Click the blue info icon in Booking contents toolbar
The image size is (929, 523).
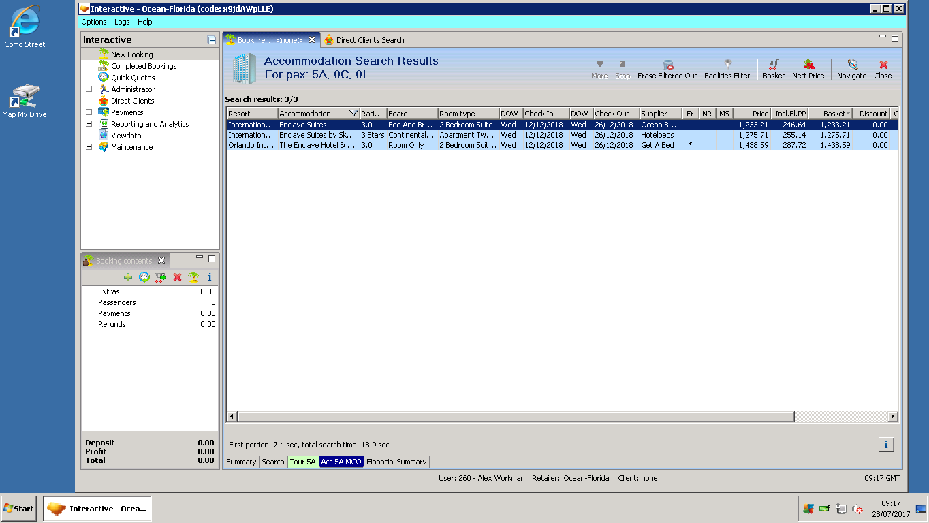click(210, 277)
